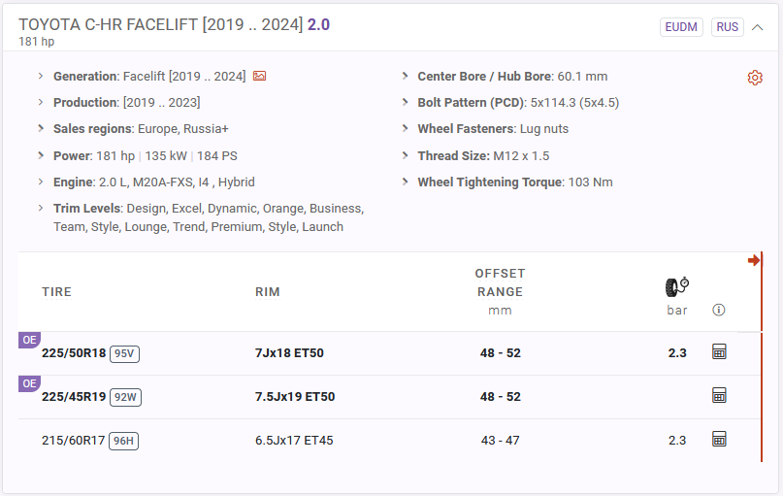Select the RUS market tag
Viewport: 783px width, 496px height.
point(727,27)
